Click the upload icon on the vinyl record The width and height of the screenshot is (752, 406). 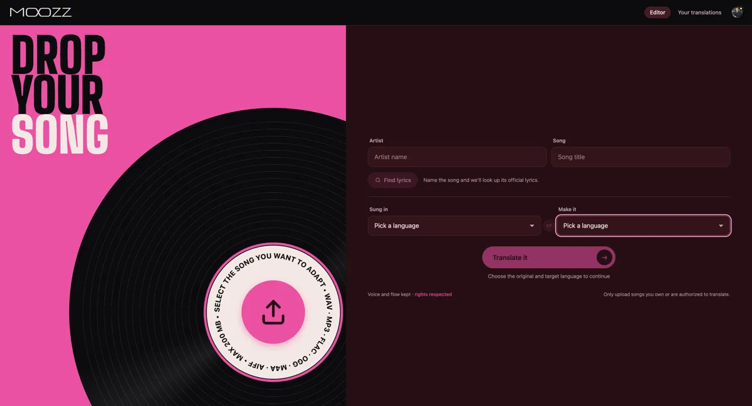point(273,312)
